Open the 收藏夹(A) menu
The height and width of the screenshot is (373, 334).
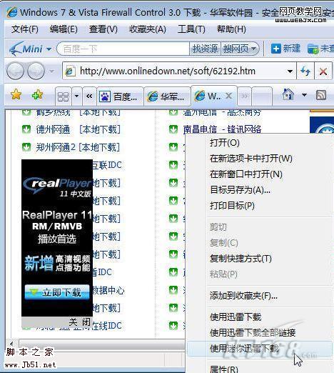(148, 29)
